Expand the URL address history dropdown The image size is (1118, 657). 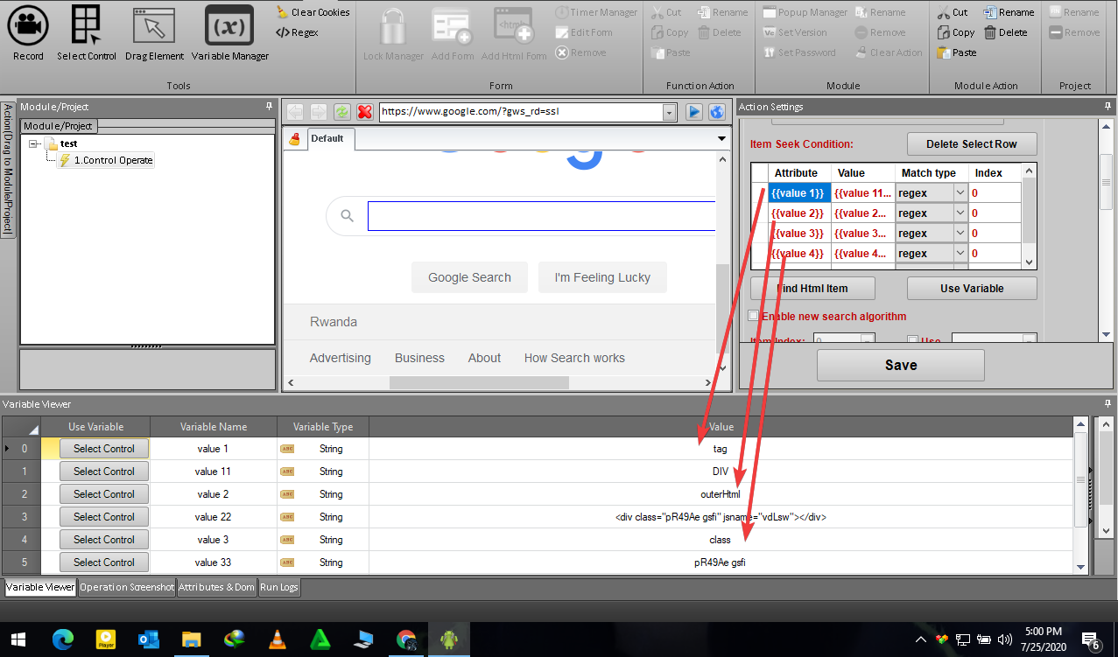[x=670, y=112]
